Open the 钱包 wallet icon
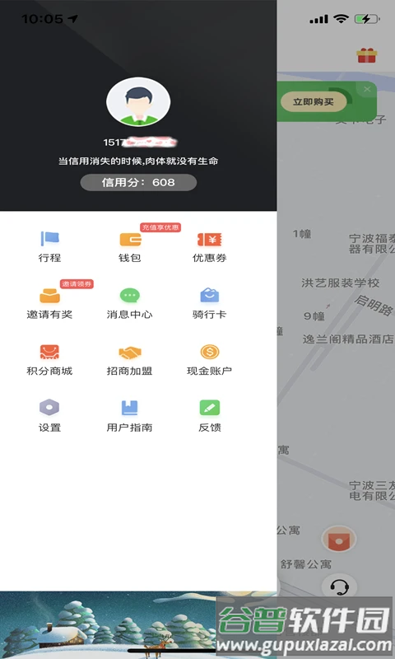 130,239
